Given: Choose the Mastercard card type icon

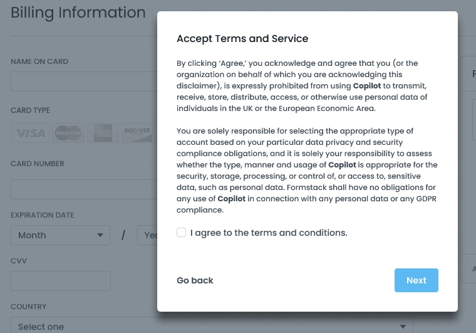Looking at the screenshot, I should (68, 133).
